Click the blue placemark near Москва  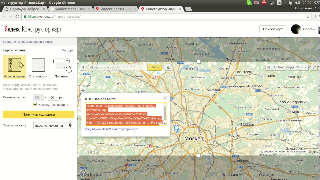pyautogui.click(x=177, y=129)
